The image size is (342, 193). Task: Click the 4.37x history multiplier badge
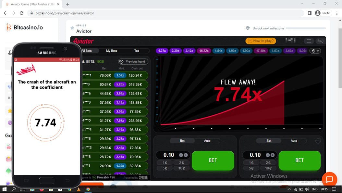[x=162, y=51]
